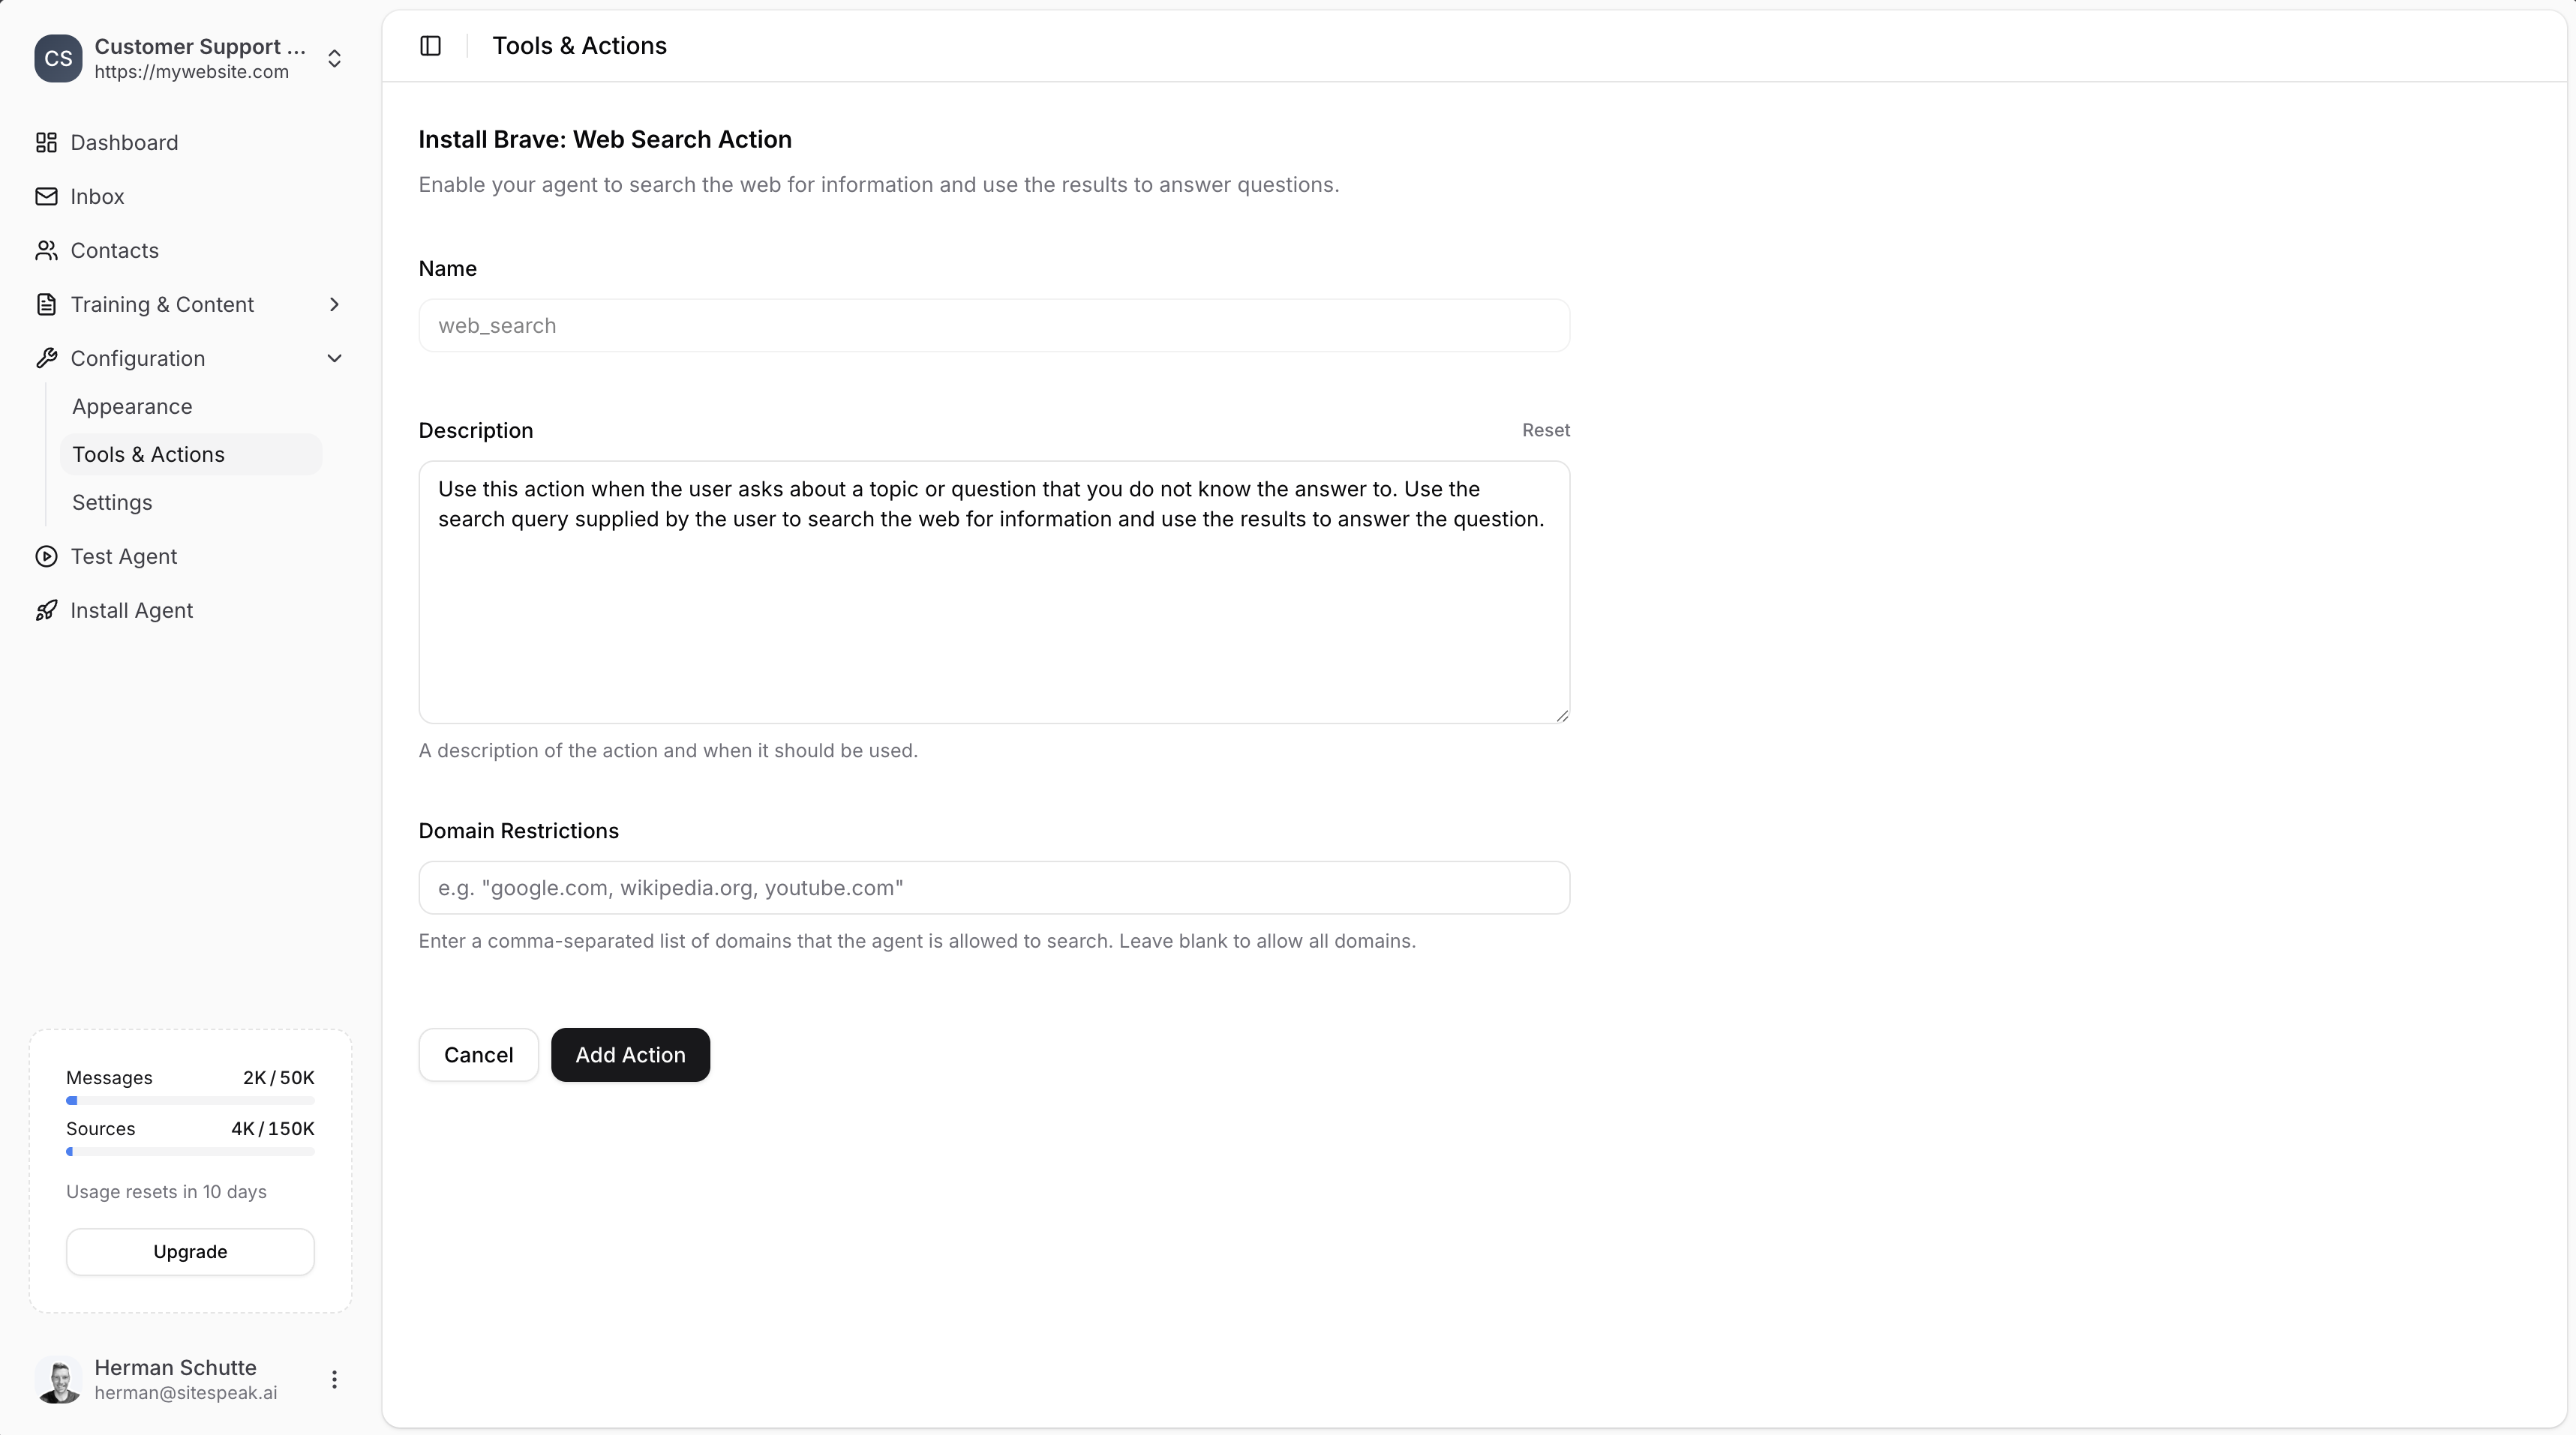Click the CS workspace avatar
2576x1435 pixels.
point(58,59)
